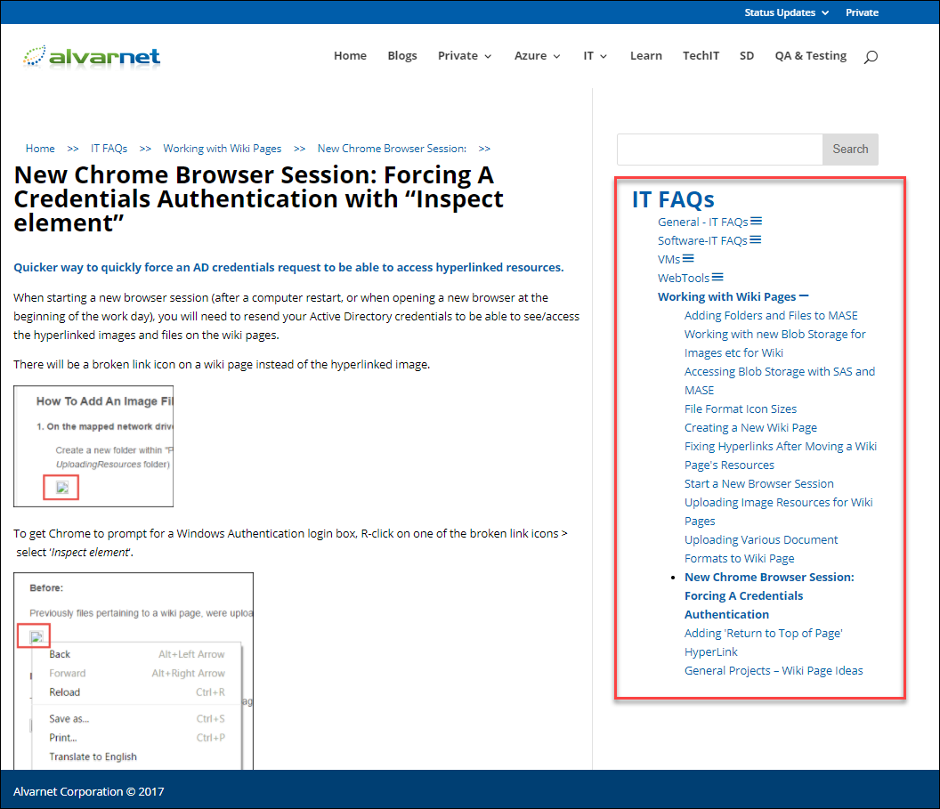Open the VMs sidebar link
940x809 pixels.
tap(669, 259)
